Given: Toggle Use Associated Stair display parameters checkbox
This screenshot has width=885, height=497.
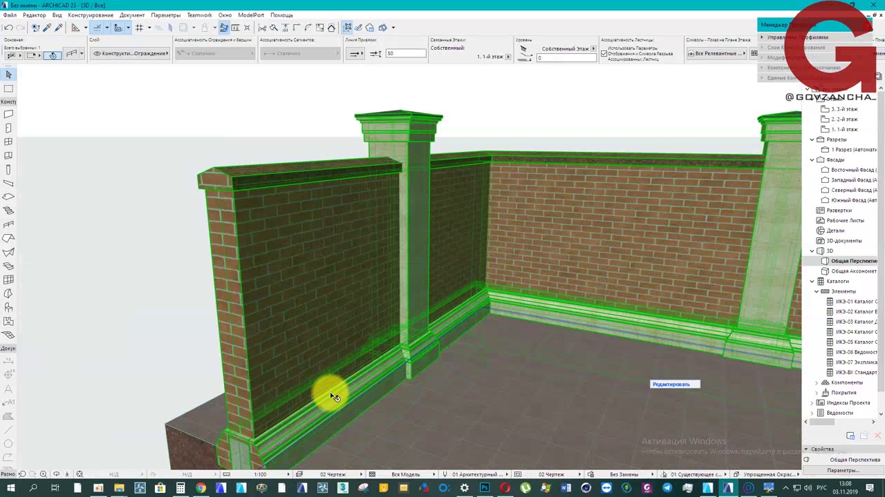Looking at the screenshot, I should point(604,53).
